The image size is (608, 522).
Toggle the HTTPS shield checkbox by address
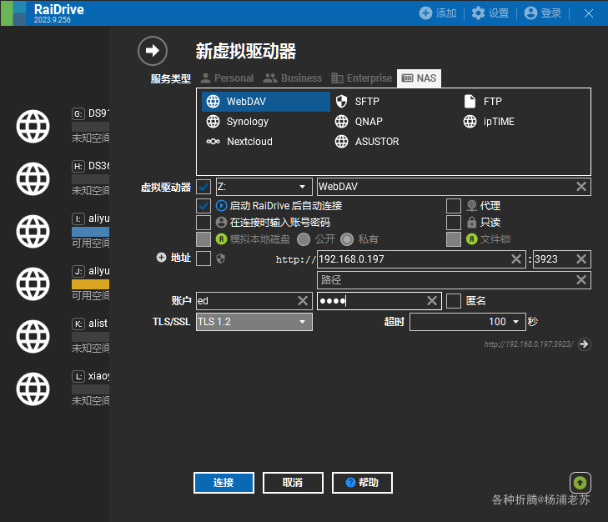click(204, 258)
